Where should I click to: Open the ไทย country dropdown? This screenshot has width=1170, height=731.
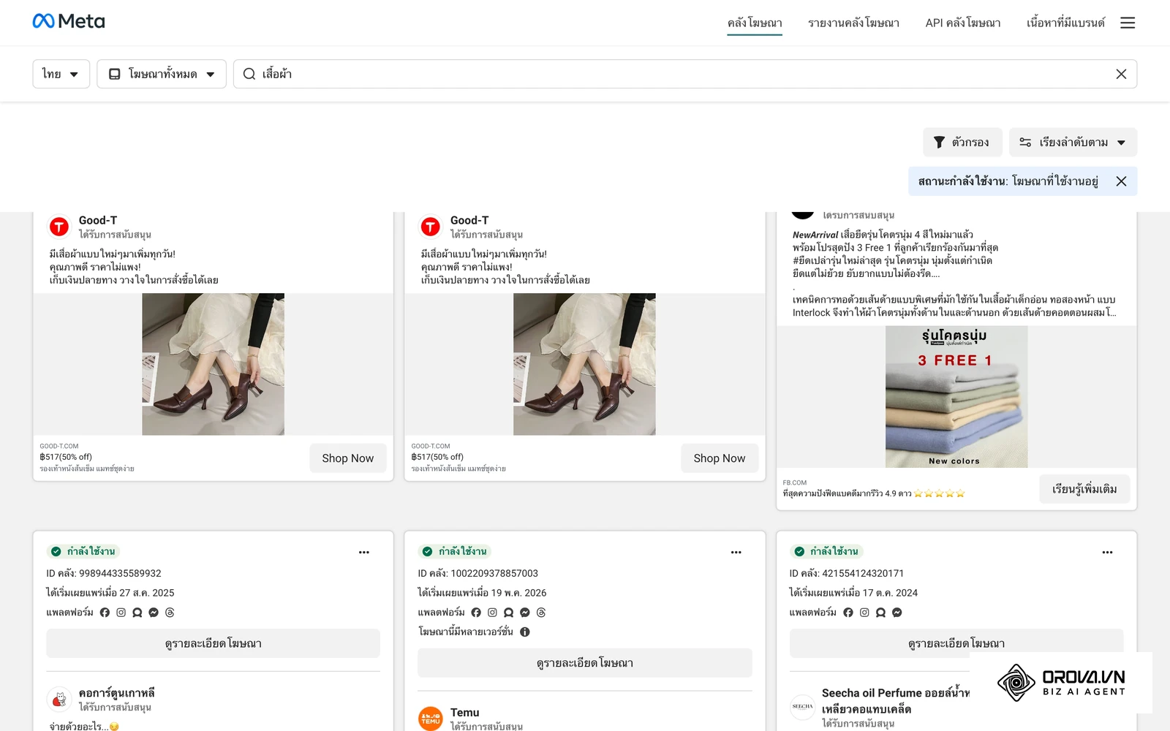click(61, 74)
